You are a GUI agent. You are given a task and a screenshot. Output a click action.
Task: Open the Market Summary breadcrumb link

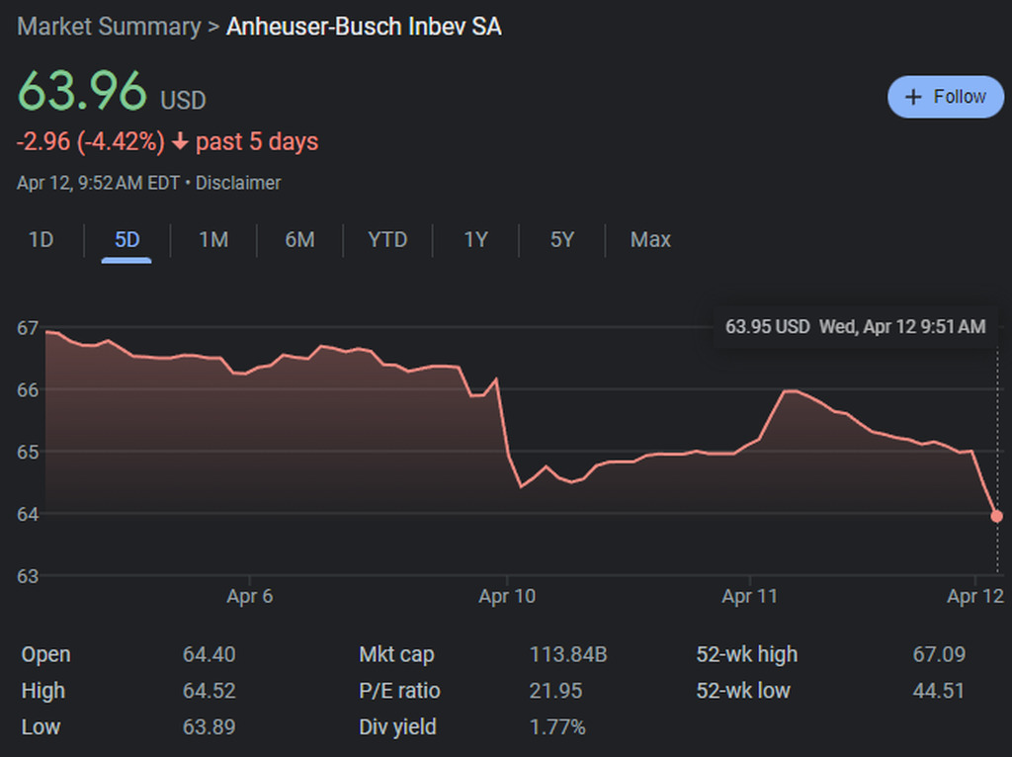[x=109, y=27]
